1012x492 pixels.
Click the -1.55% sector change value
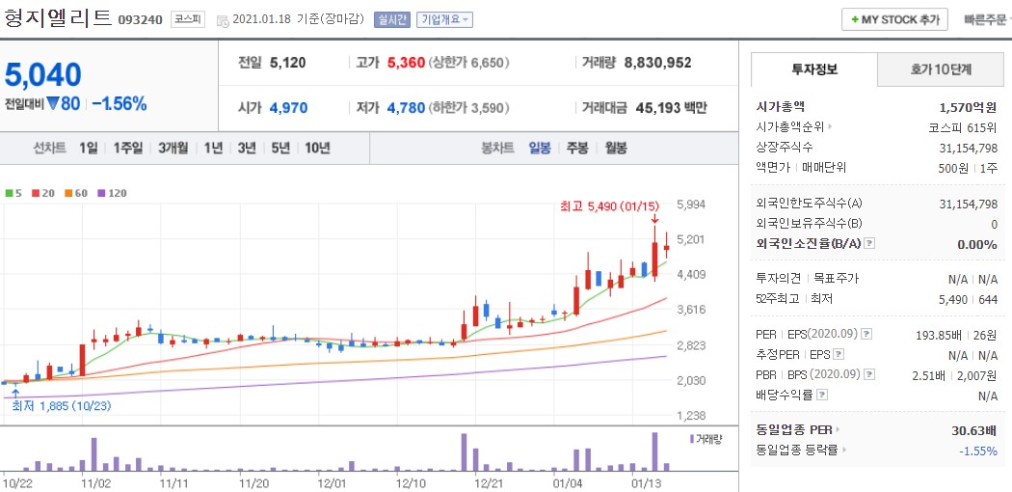tap(978, 450)
